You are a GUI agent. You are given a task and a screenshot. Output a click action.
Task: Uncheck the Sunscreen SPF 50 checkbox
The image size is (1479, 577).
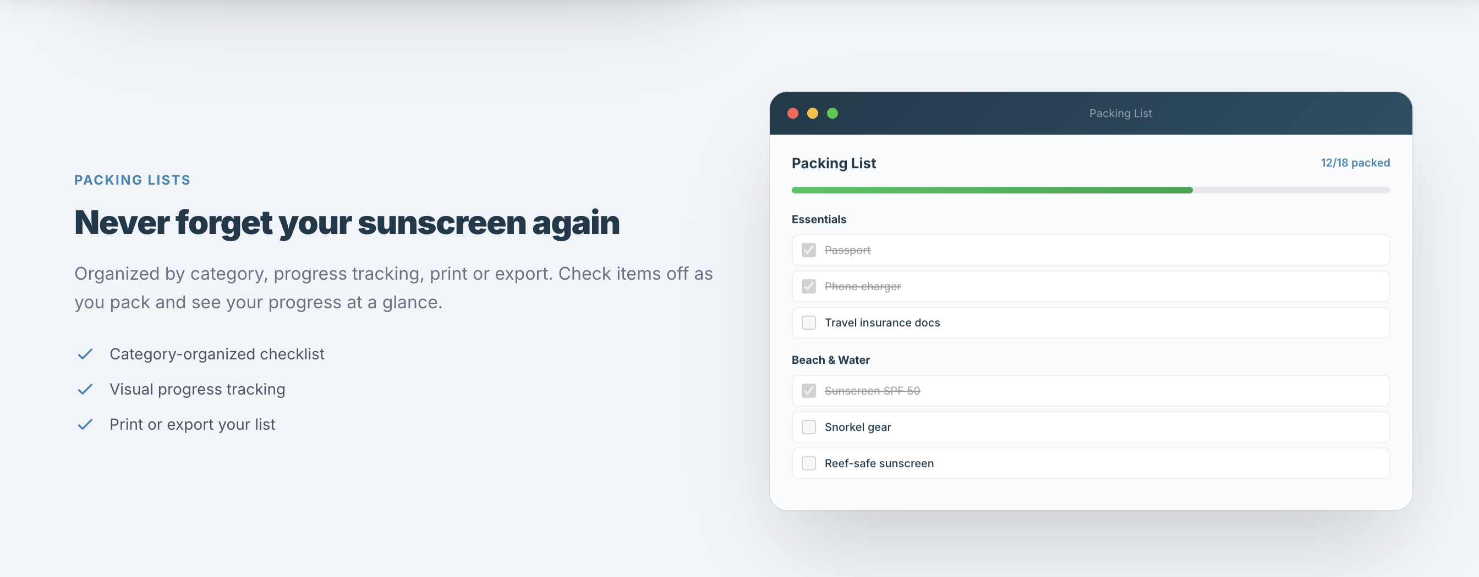808,391
